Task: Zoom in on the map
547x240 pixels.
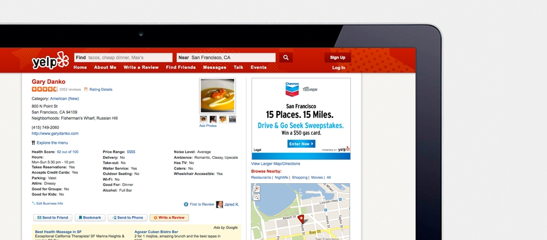Action: click(x=256, y=189)
